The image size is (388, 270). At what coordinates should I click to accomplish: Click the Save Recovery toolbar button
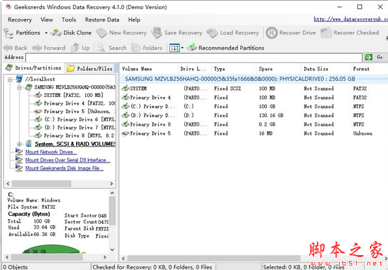(x=176, y=33)
